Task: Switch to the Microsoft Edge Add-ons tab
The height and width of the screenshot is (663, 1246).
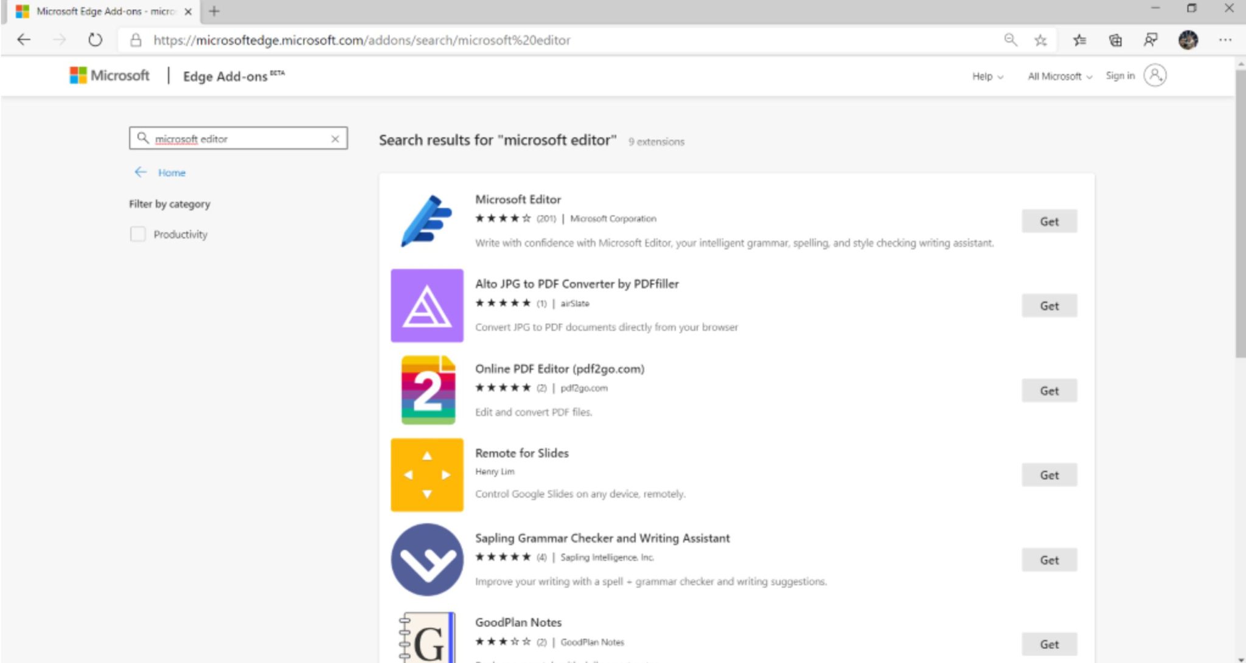Action: click(x=97, y=11)
